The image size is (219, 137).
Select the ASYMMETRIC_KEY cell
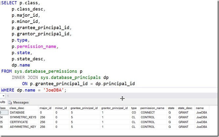point(23,127)
